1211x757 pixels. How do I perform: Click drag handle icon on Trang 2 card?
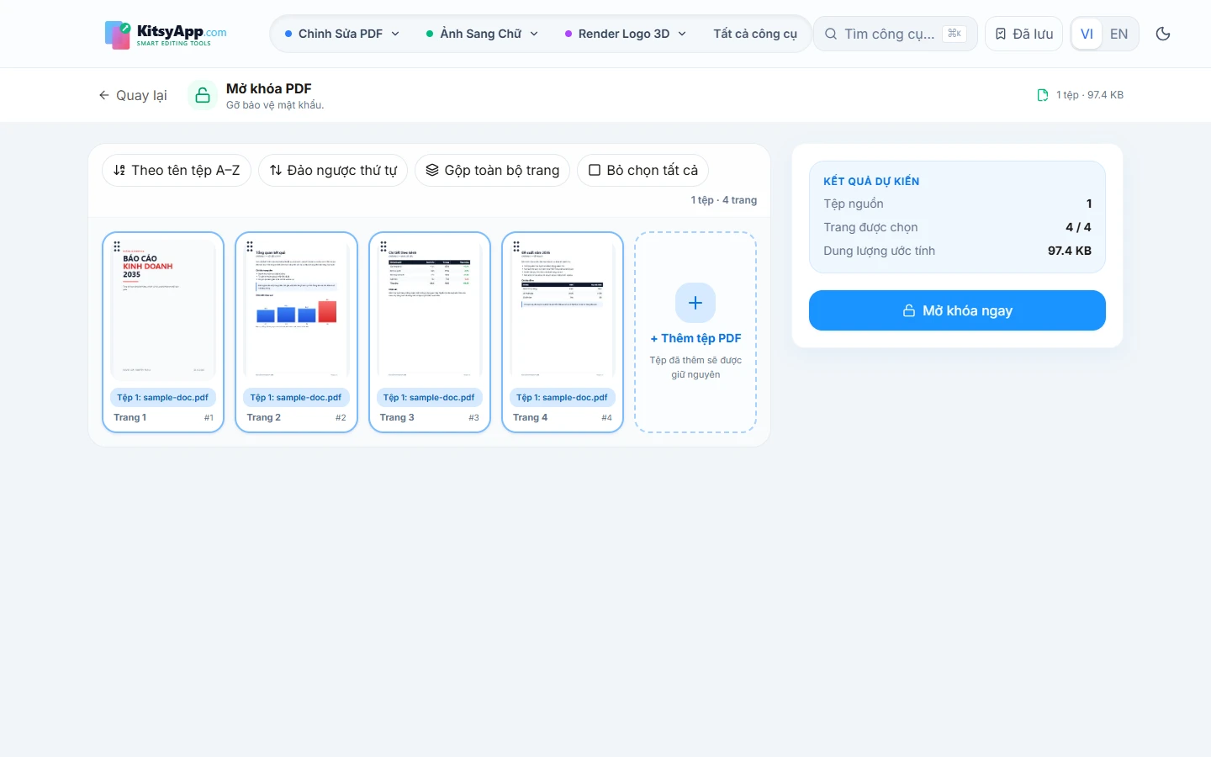click(x=250, y=246)
